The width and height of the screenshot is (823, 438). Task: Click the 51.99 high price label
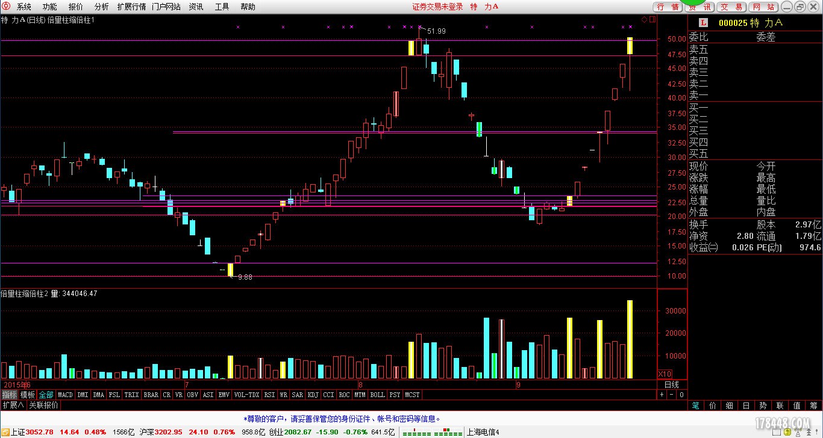click(437, 31)
